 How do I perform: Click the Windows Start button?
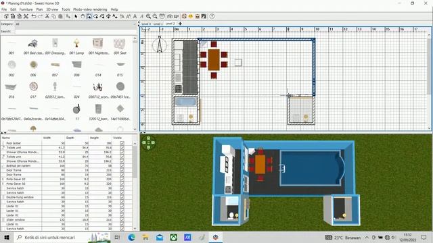tap(7, 237)
